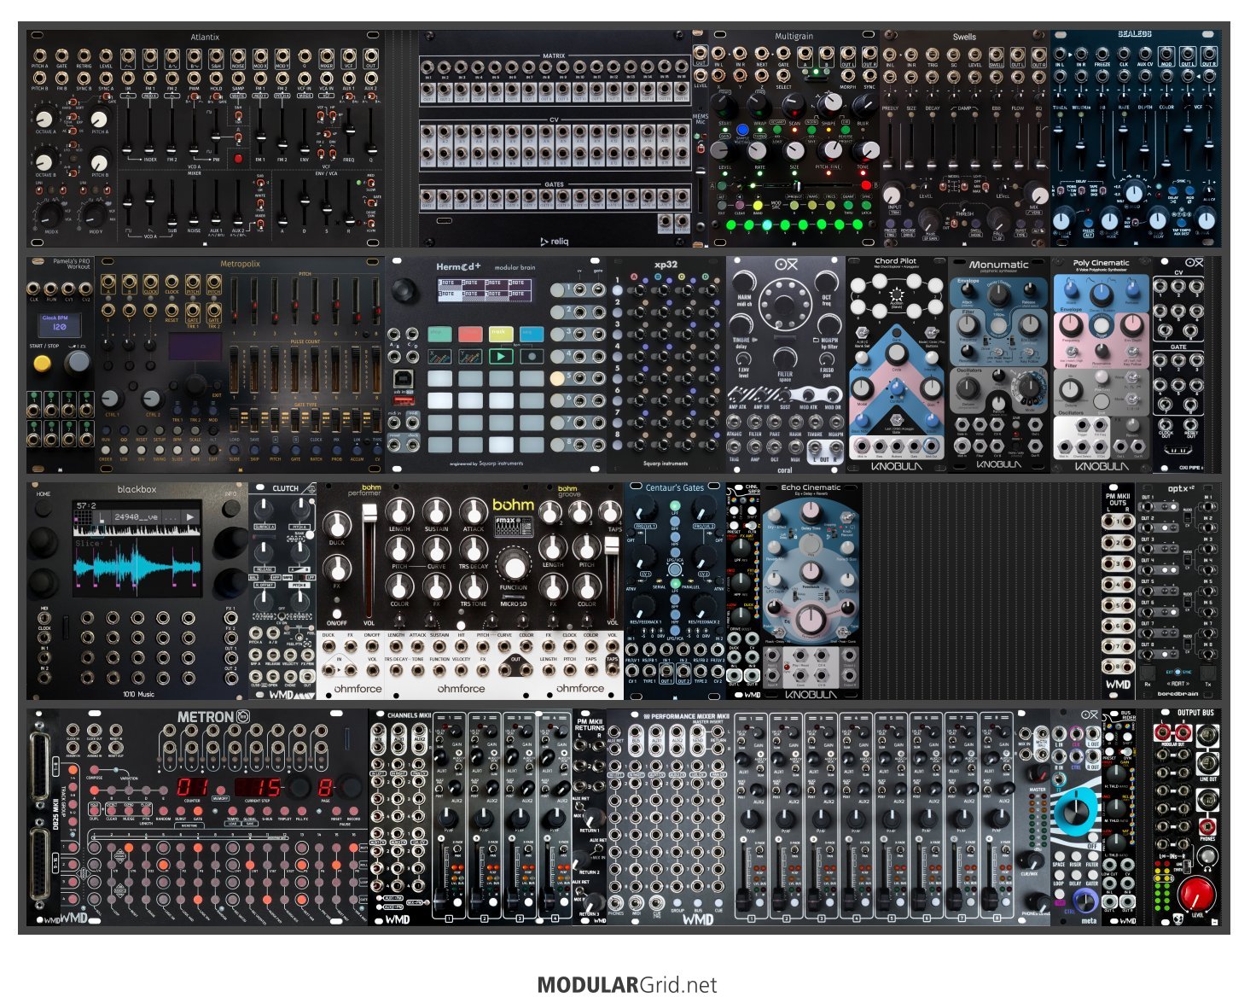
Task: Click the SEALEGS module title
Action: click(x=1135, y=34)
